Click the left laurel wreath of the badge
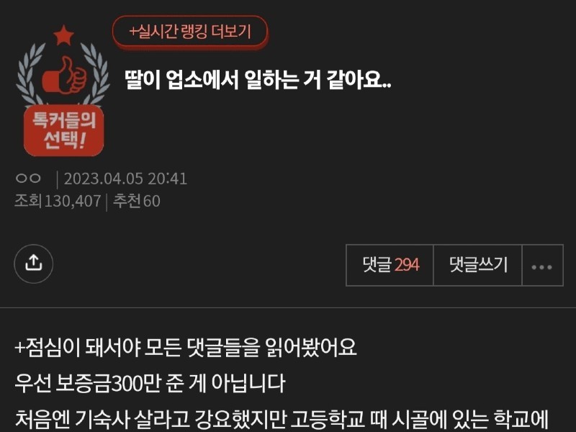Screen dimensions: 576x432 pyautogui.click(x=30, y=73)
